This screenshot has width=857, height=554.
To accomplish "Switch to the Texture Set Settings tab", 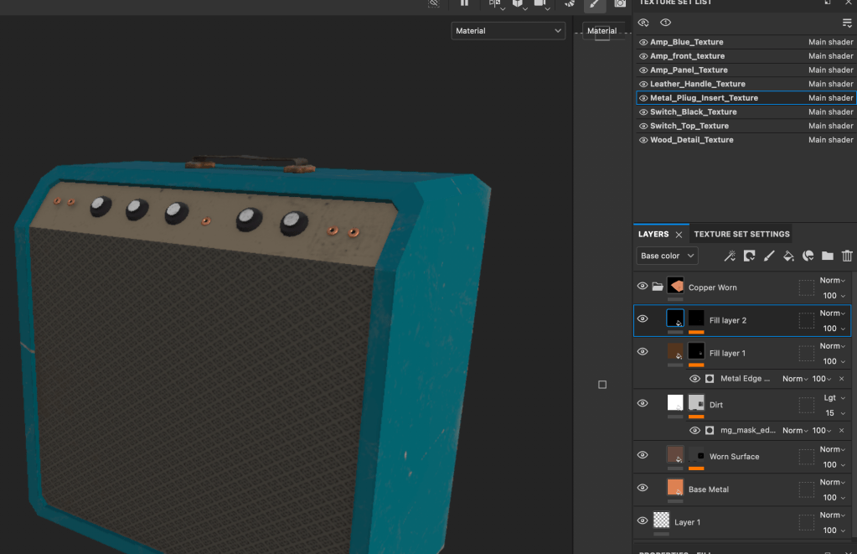I will tap(741, 235).
